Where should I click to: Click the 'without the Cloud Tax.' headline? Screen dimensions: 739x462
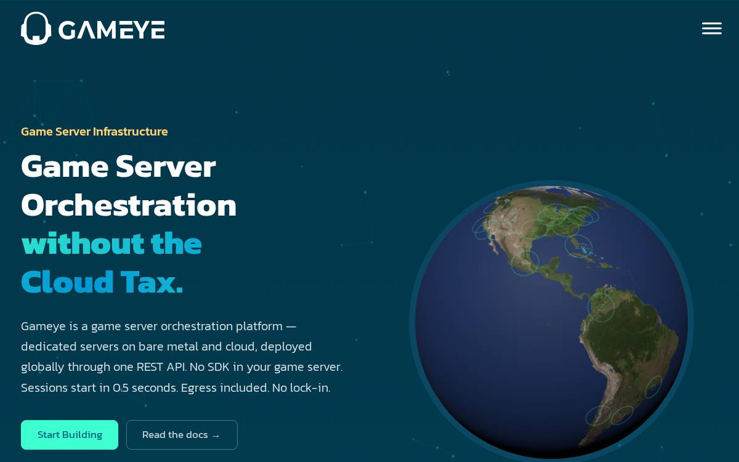click(x=111, y=262)
